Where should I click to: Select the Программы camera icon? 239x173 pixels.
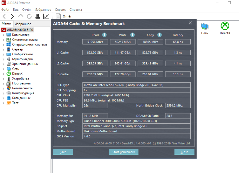click(9, 83)
